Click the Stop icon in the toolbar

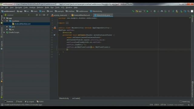click(x=169, y=11)
